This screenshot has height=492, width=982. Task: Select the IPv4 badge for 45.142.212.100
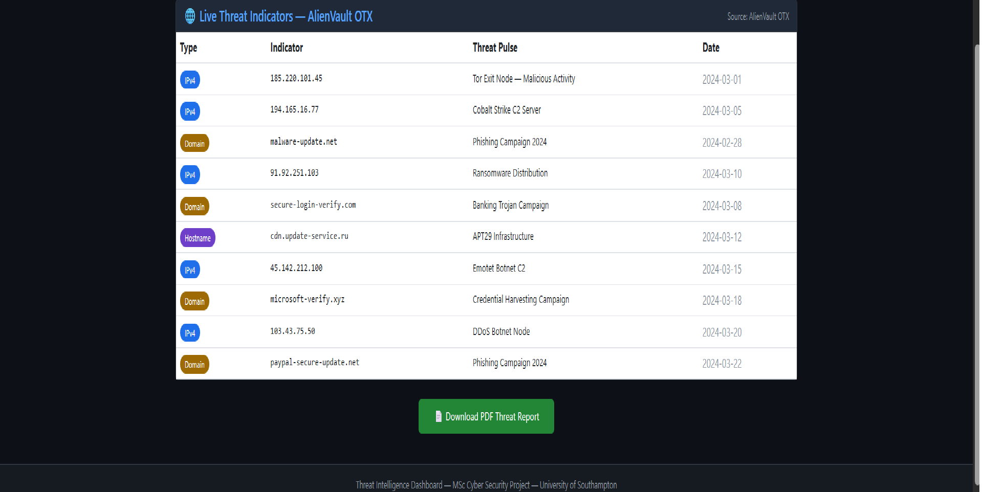coord(190,270)
